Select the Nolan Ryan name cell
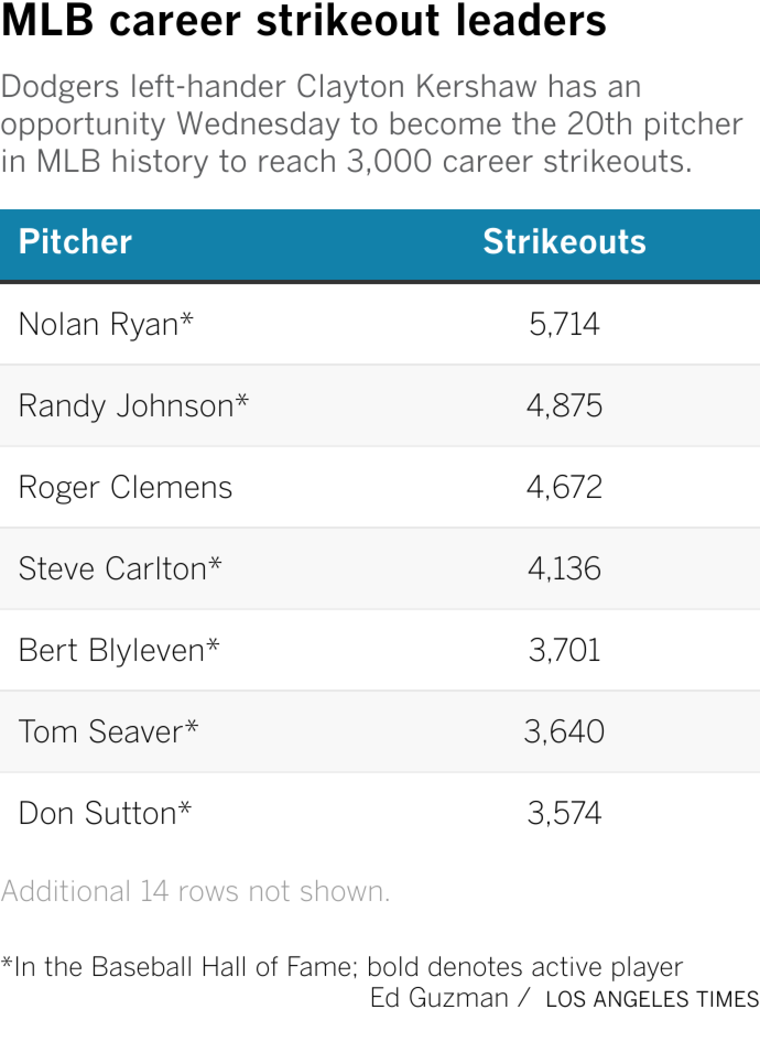This screenshot has height=1042, width=760. point(105,324)
